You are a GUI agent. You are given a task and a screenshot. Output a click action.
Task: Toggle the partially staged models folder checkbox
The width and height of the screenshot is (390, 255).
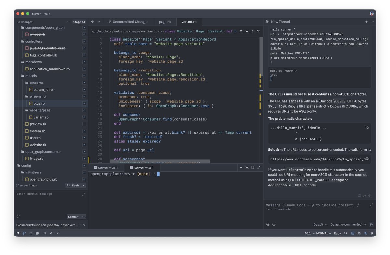tap(84, 76)
